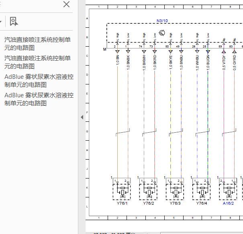Click connector pin number 49
The image size is (243, 234).
tap(178, 46)
